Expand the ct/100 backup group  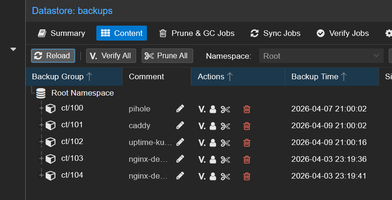42,108
